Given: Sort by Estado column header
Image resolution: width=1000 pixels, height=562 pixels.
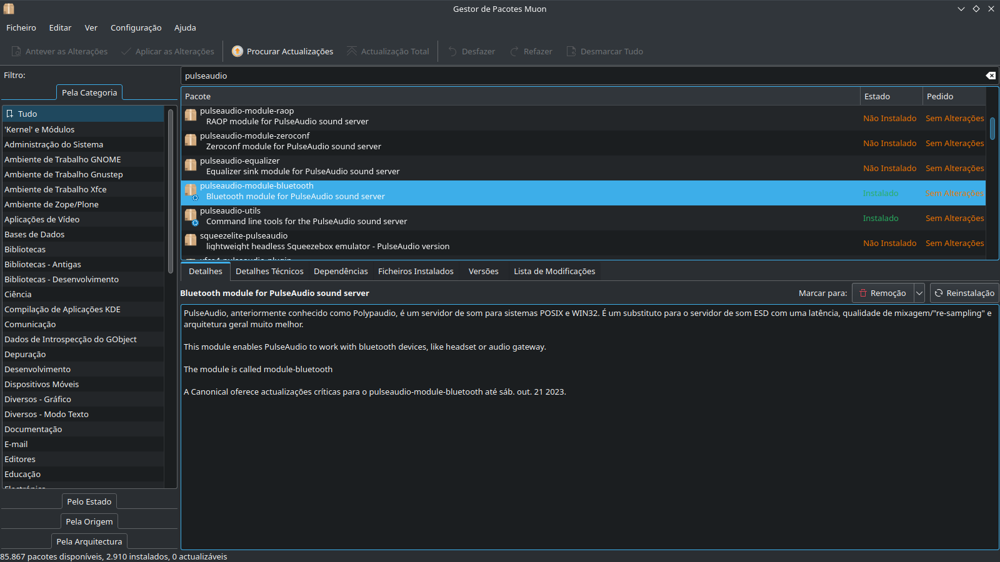Looking at the screenshot, I should click(891, 96).
